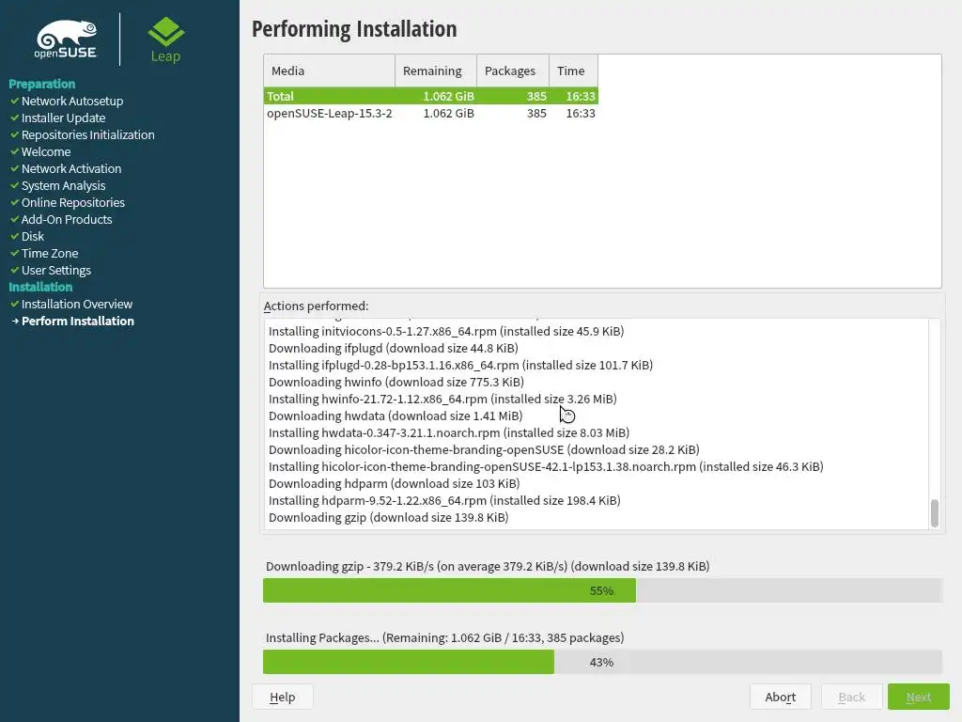Click the Installation Overview step label
962x722 pixels.
coord(77,304)
